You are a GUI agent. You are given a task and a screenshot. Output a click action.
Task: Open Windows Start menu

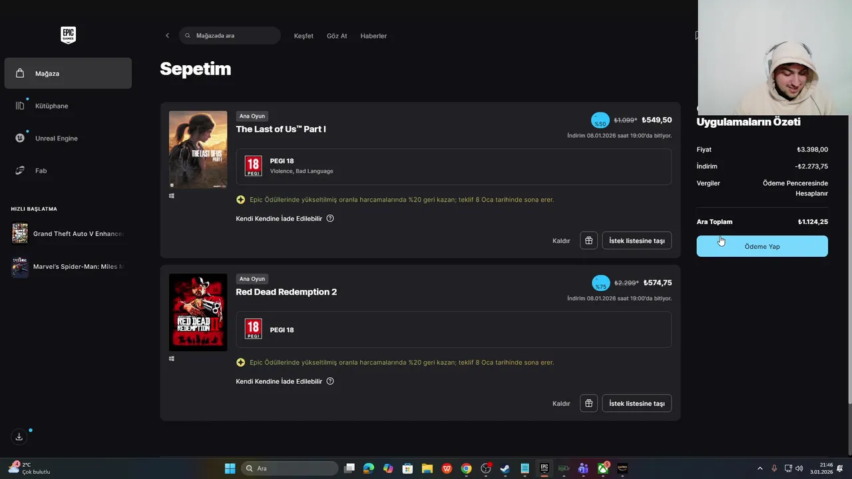pos(230,468)
